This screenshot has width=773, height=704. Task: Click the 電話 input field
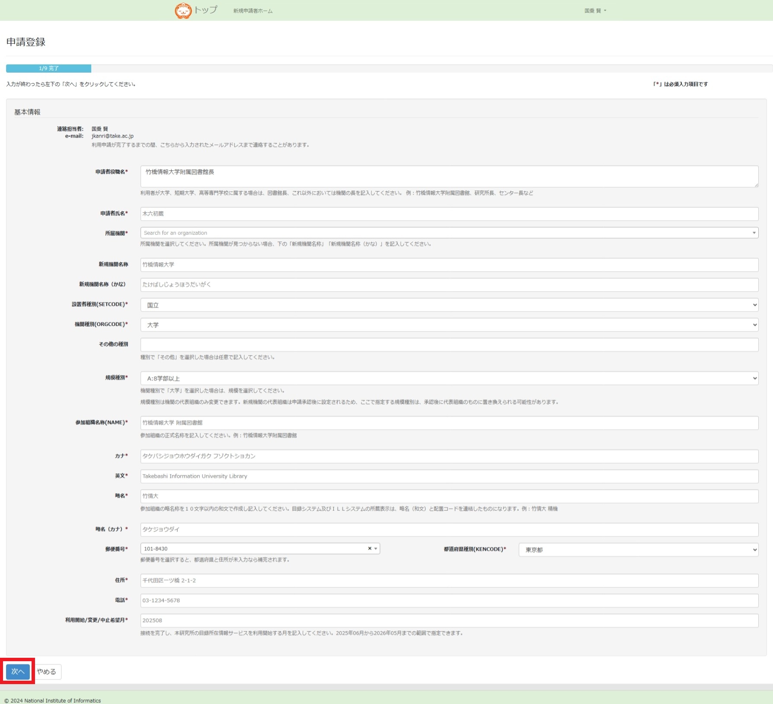[449, 600]
